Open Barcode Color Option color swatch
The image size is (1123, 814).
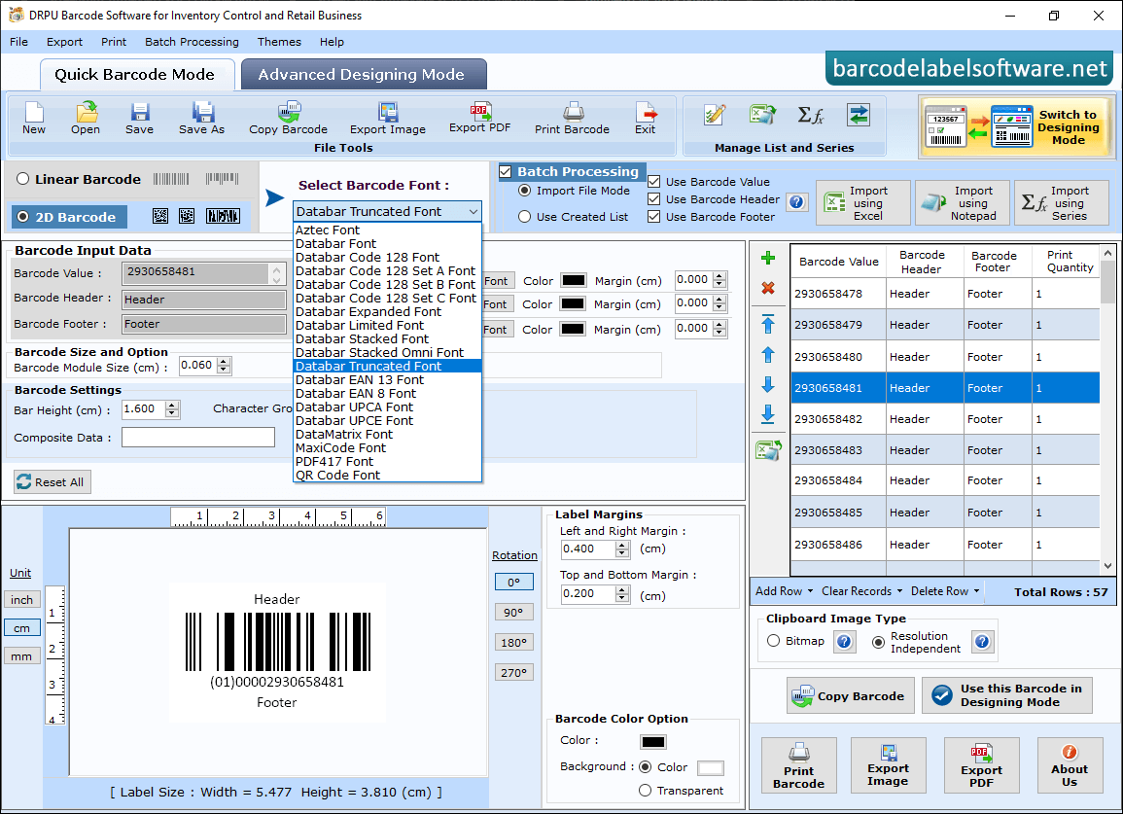pos(653,742)
